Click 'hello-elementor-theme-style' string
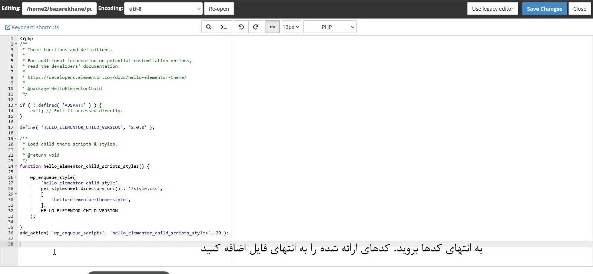593x274 pixels. click(x=90, y=200)
